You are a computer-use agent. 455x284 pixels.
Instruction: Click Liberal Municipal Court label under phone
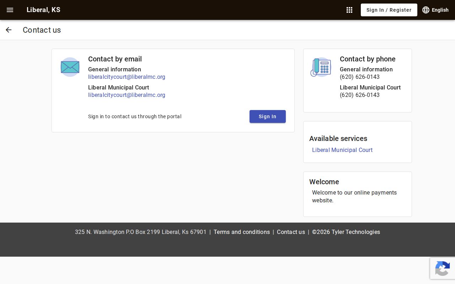click(370, 88)
